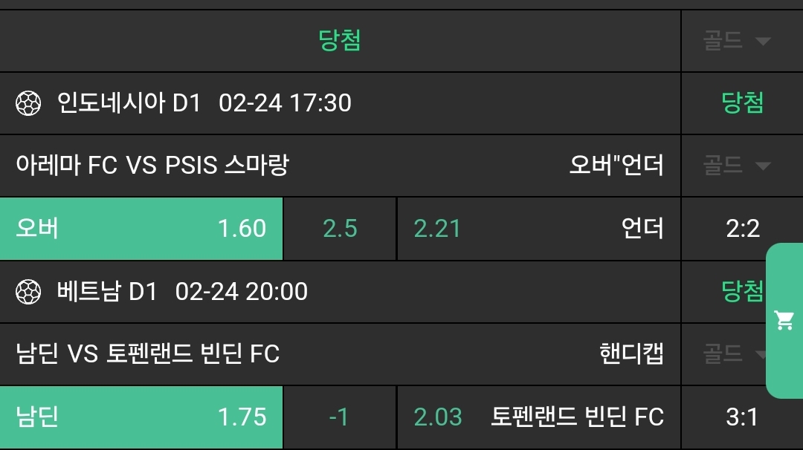Click 당첨 status for 인도네시아 D1 match
The width and height of the screenshot is (803, 450).
[742, 102]
